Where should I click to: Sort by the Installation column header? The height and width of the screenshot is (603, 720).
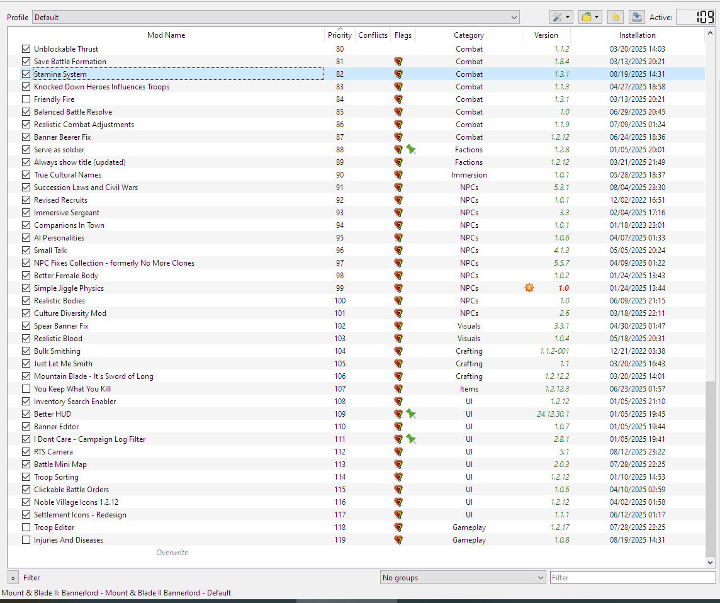[x=638, y=35]
